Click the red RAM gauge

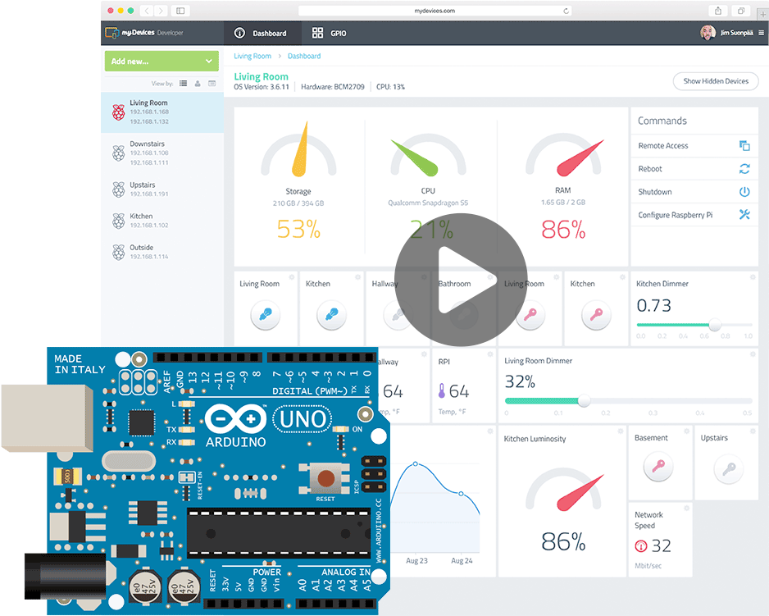pos(564,154)
